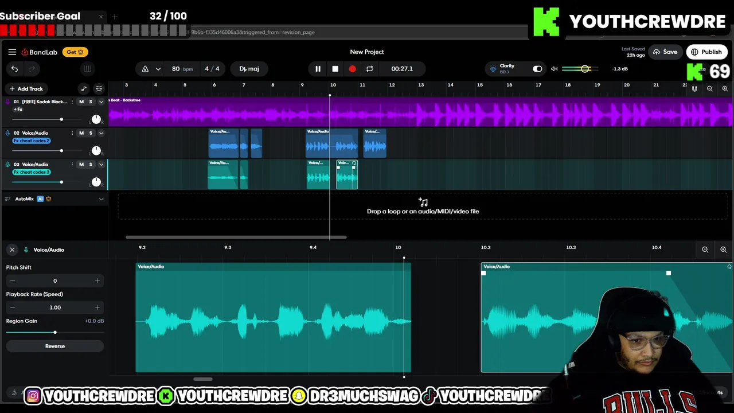Toggle loop cycle mode
Screen dimensions: 734x413
pyautogui.click(x=369, y=69)
